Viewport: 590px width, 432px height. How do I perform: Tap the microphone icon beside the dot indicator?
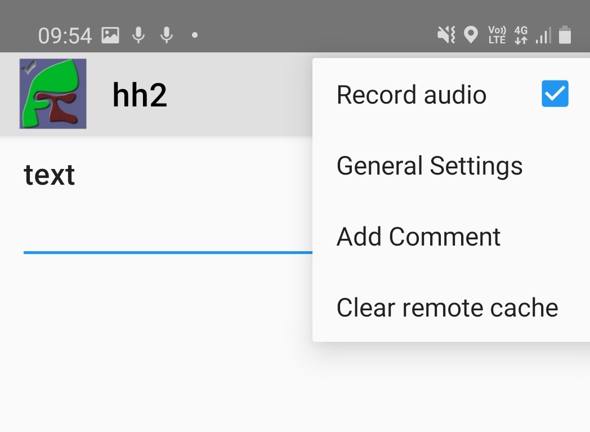click(167, 35)
